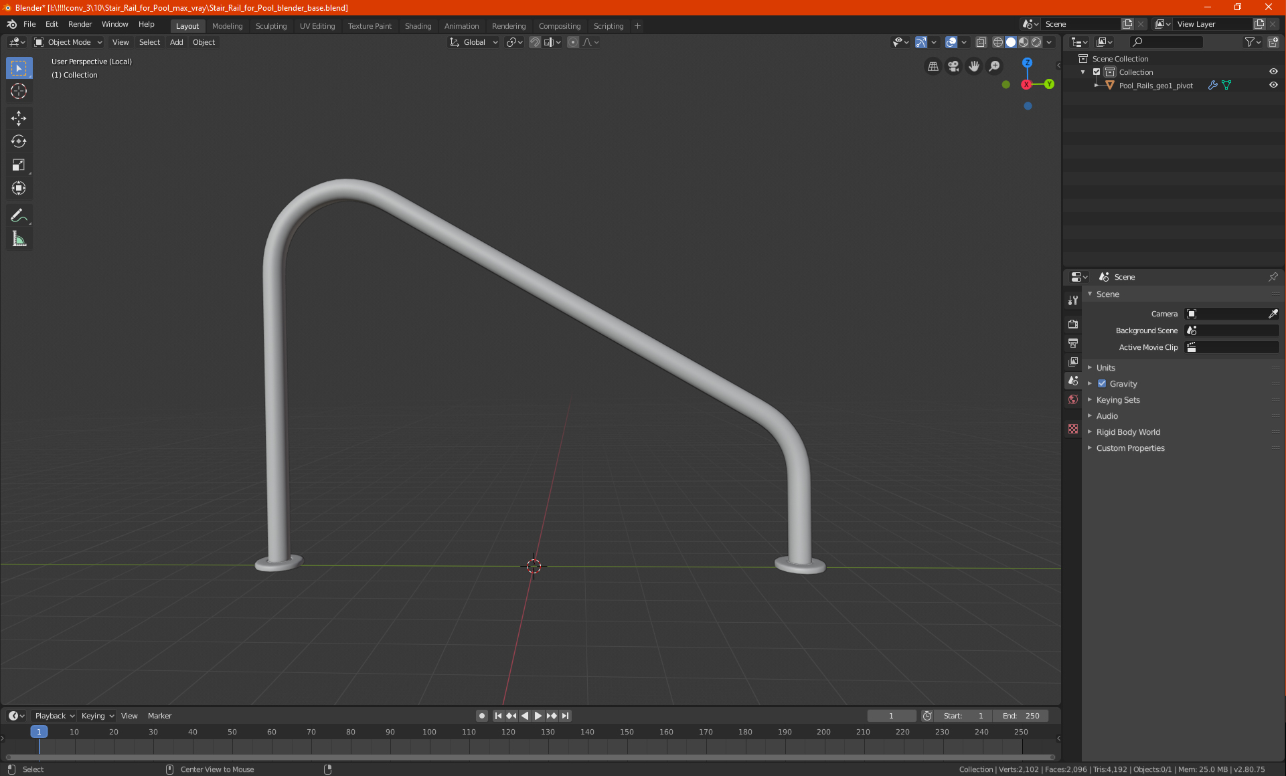
Task: Select the Move tool in toolbar
Action: tap(19, 118)
